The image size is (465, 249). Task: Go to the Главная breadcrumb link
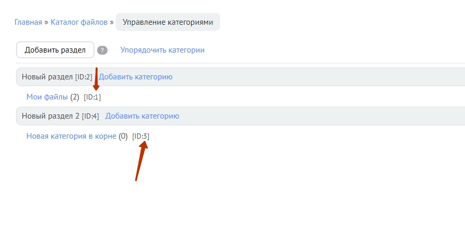pos(28,22)
